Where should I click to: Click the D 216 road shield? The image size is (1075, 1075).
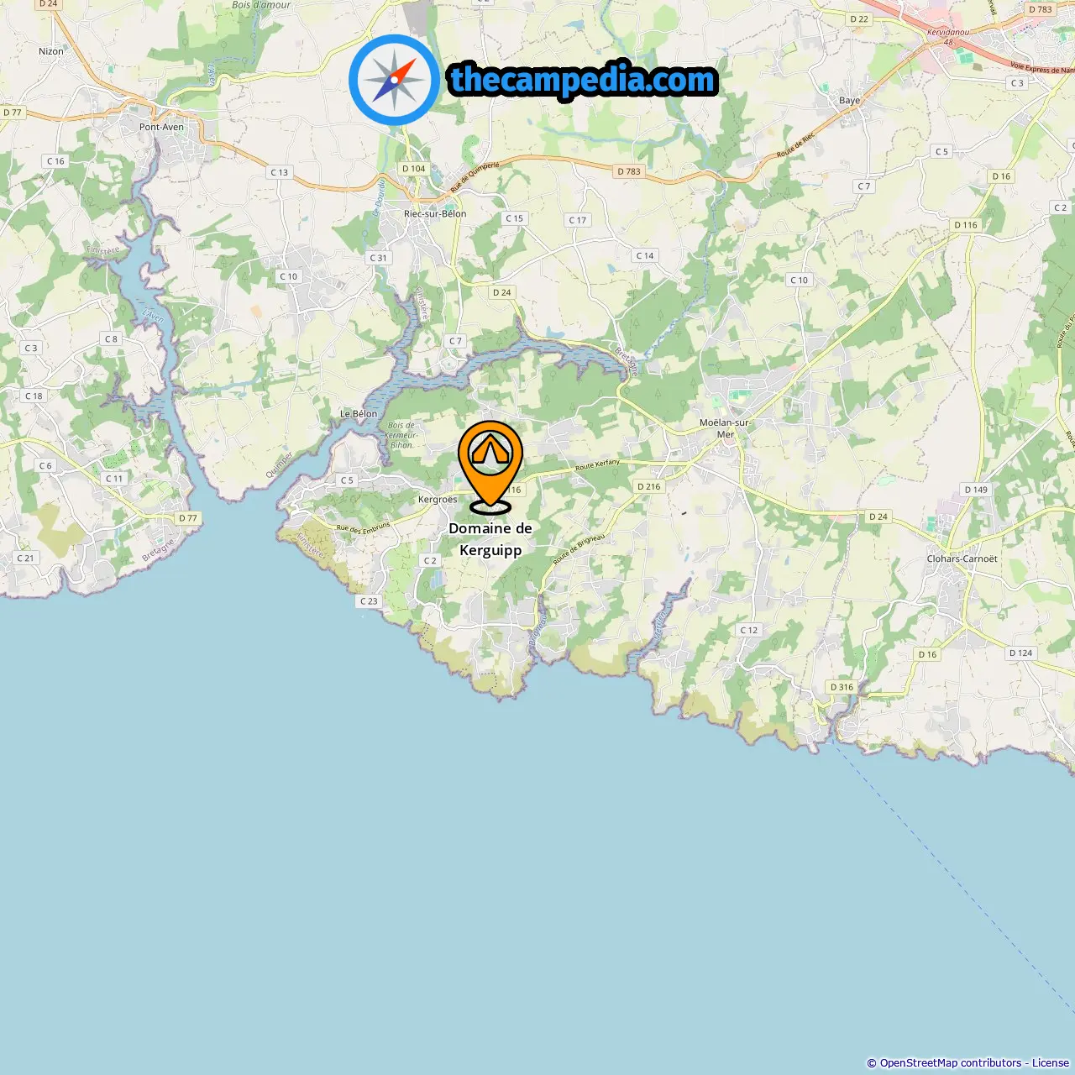[x=649, y=486]
